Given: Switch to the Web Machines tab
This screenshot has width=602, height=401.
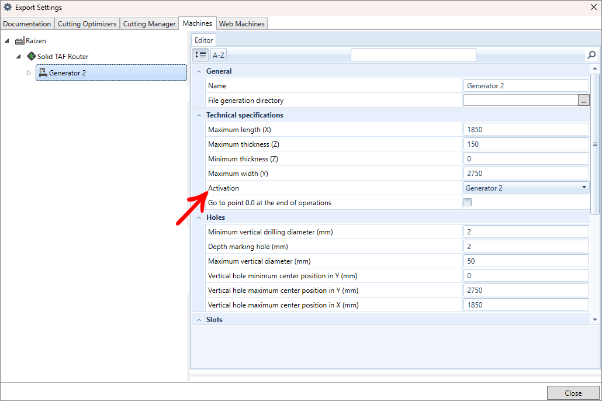Looking at the screenshot, I should click(x=242, y=24).
